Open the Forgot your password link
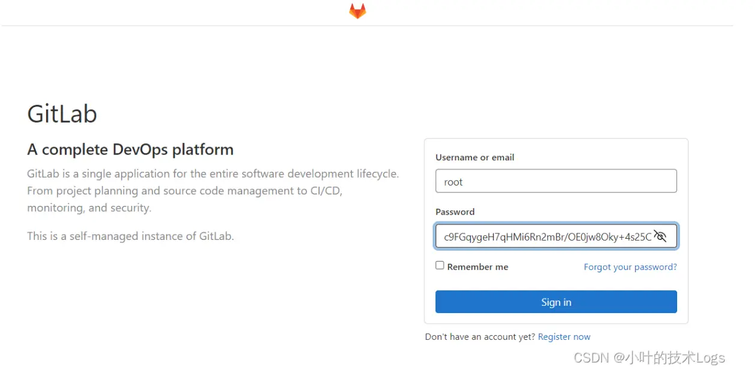 630,267
